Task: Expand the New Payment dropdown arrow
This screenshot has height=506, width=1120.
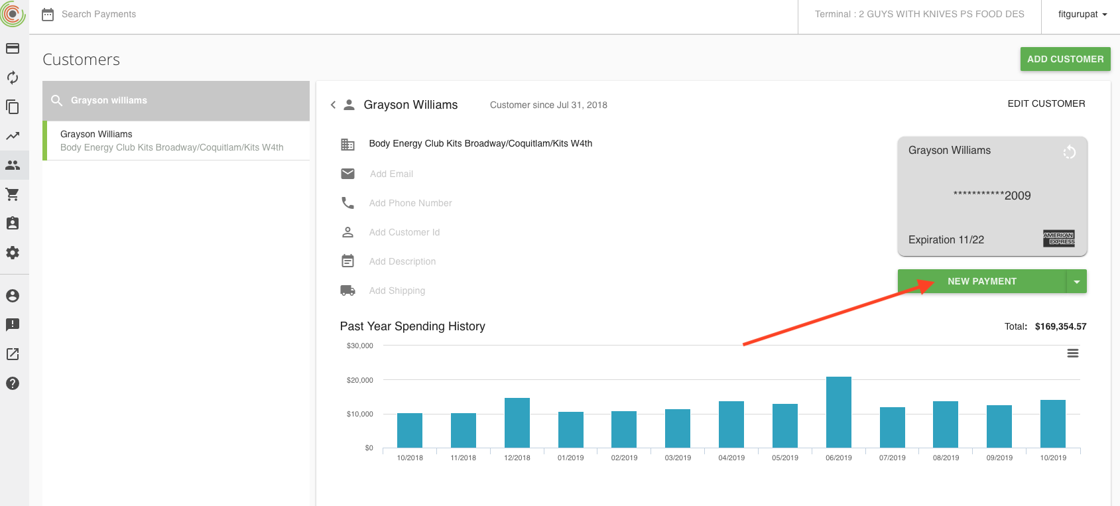Action: coord(1076,282)
